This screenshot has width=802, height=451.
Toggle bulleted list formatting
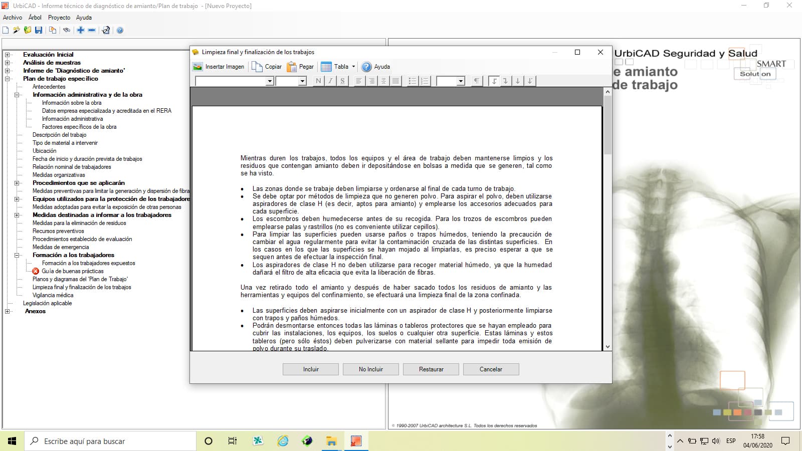(x=413, y=81)
